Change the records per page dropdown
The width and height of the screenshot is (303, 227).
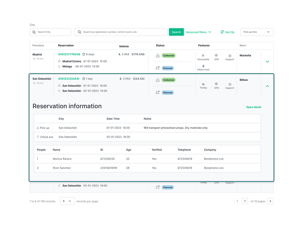[67, 201]
